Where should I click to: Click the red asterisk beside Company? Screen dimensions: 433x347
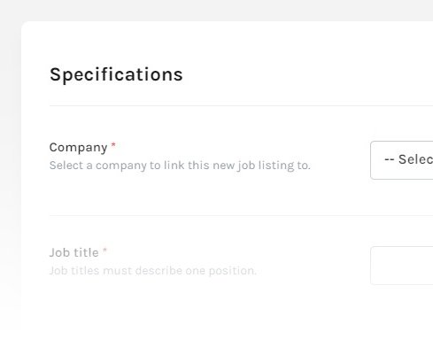(x=113, y=145)
